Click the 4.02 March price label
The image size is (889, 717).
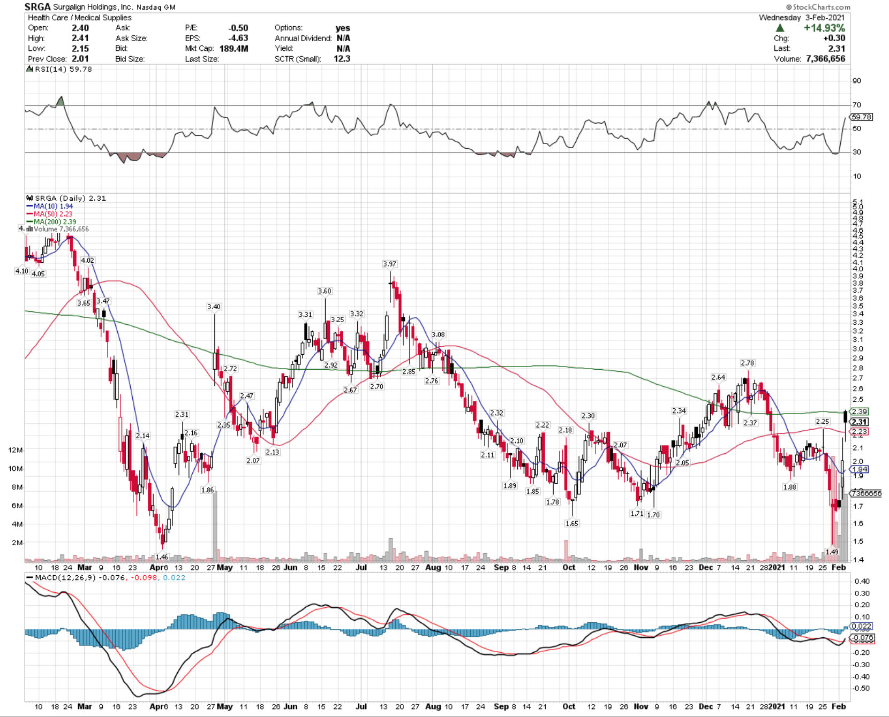pyautogui.click(x=87, y=261)
